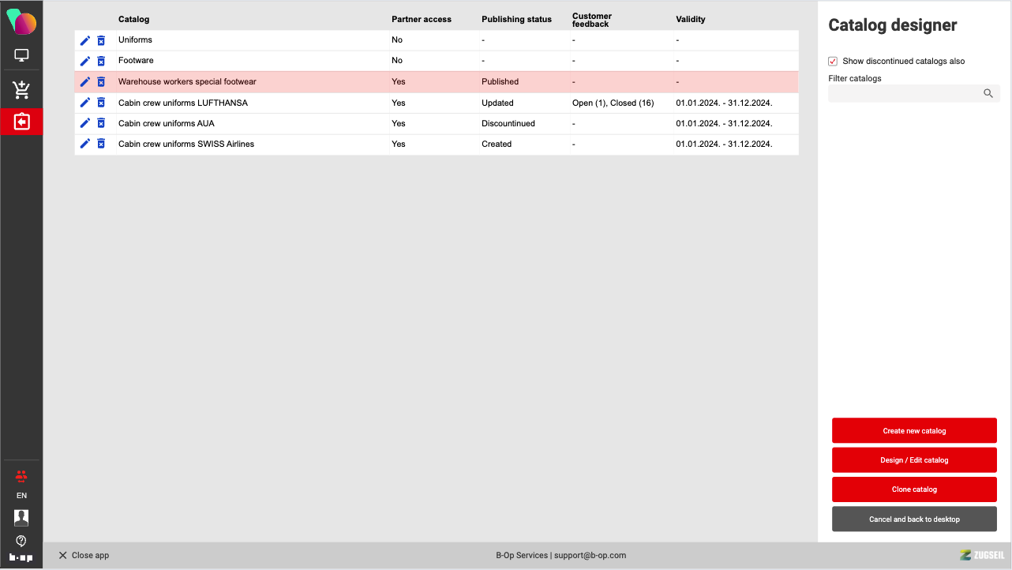Viewport: 1012px width, 570px height.
Task: Click the help question mark icon
Action: coord(21,541)
